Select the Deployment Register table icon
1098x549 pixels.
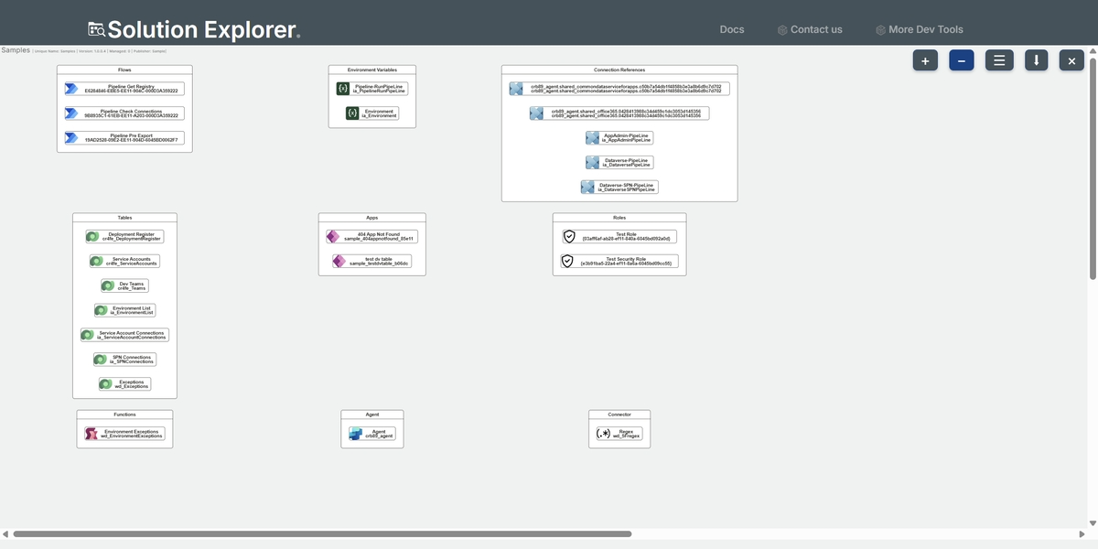[x=92, y=237]
